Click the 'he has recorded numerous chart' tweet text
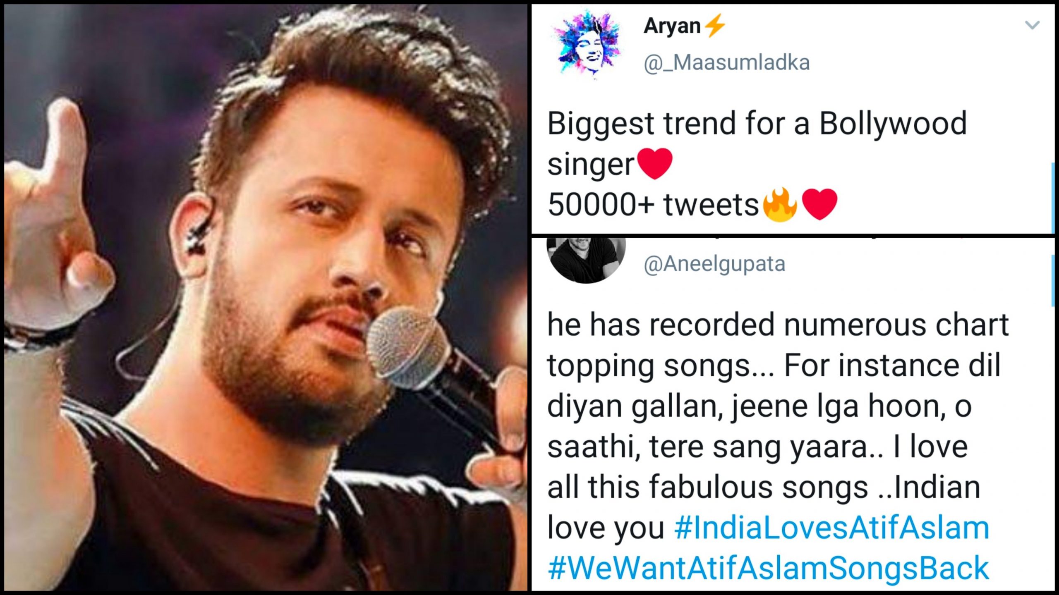 (778, 325)
